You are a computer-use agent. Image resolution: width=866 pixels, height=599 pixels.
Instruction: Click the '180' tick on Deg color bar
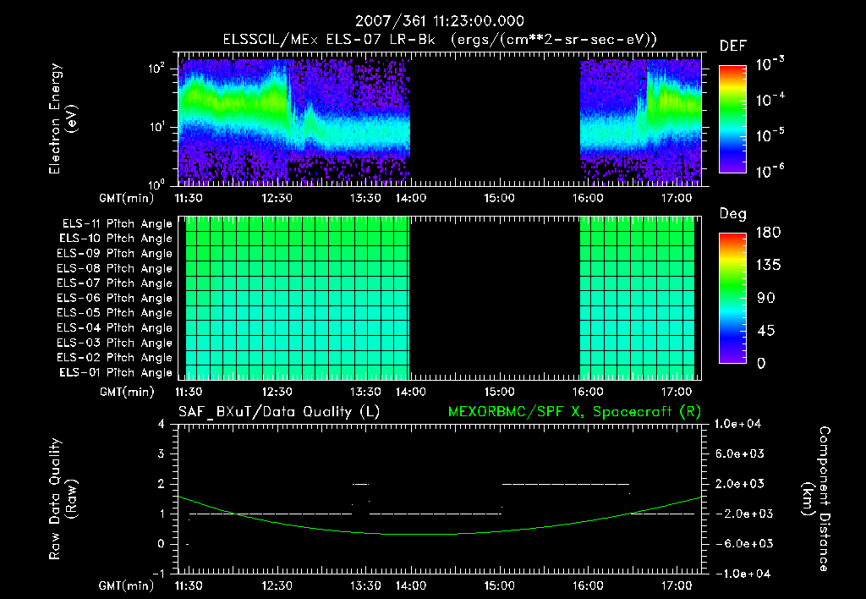tap(768, 233)
